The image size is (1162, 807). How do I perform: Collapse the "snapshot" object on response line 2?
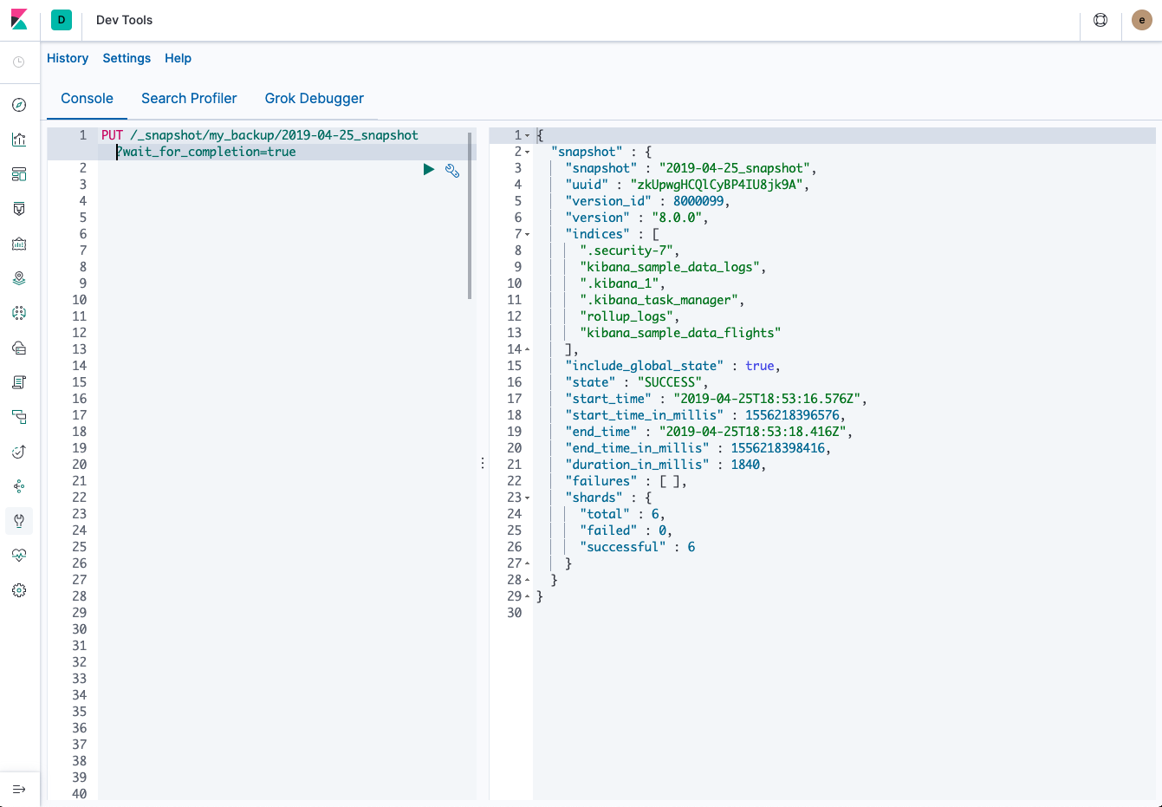(x=528, y=153)
